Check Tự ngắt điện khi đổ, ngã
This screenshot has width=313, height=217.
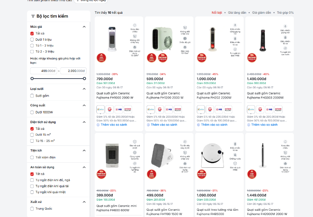pos(32,180)
